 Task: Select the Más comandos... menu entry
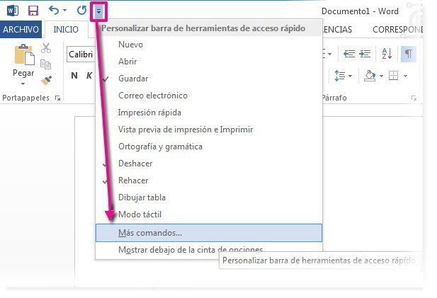(x=150, y=232)
